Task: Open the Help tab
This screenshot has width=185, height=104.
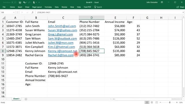Action: click(79, 7)
